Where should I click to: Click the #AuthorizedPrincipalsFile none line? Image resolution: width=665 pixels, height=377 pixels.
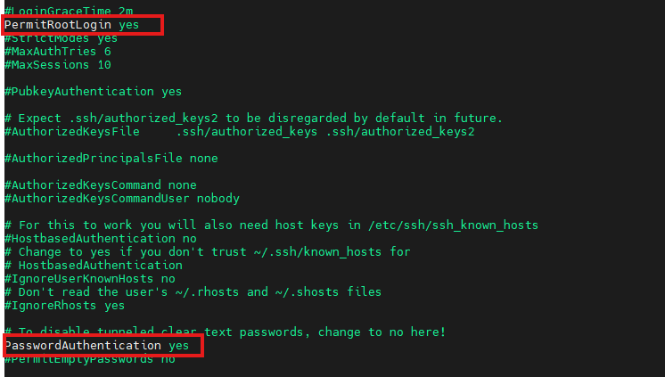[111, 159]
